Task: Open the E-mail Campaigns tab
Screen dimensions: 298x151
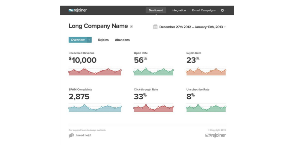Action: click(x=204, y=10)
